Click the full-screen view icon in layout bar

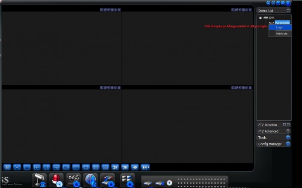click(x=17, y=167)
